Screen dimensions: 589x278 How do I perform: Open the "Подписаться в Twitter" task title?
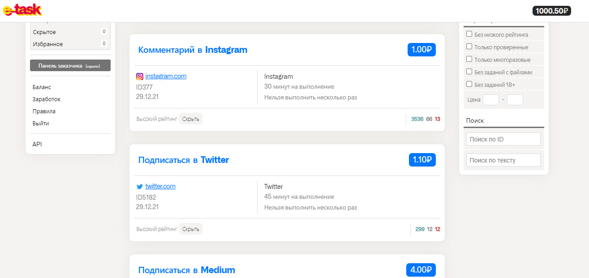pyautogui.click(x=183, y=160)
